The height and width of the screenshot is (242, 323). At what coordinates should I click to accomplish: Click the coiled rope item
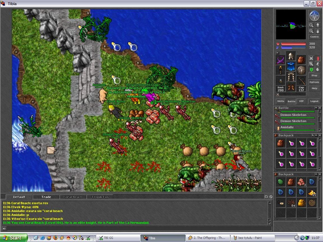(312, 203)
